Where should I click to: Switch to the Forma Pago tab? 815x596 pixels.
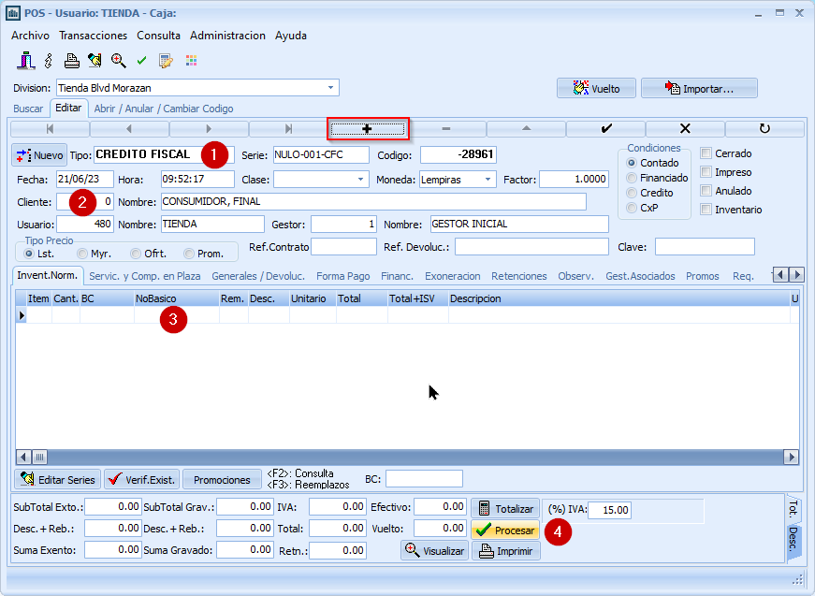[342, 276]
